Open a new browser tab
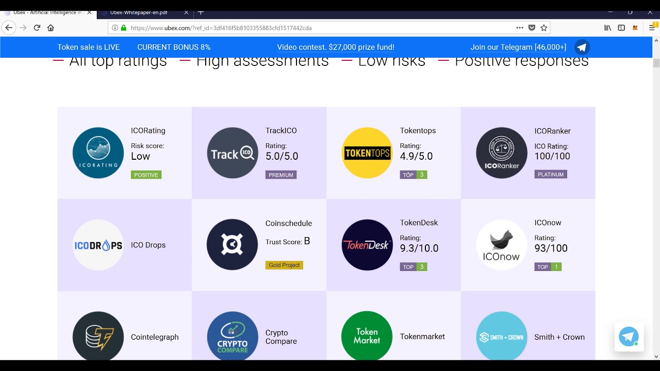 [x=201, y=12]
